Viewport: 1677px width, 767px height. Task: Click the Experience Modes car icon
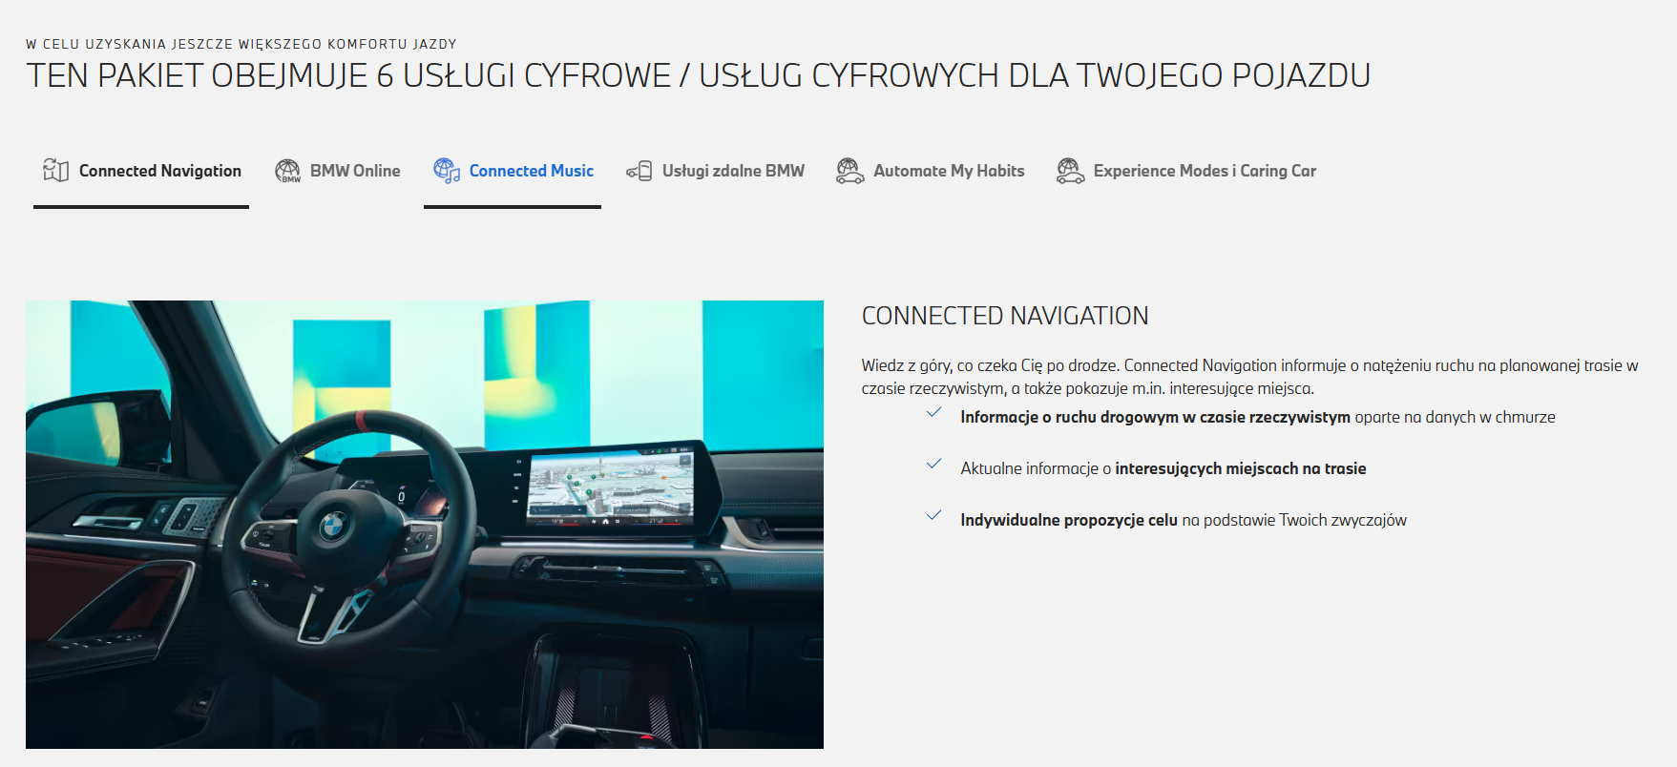pyautogui.click(x=1070, y=171)
